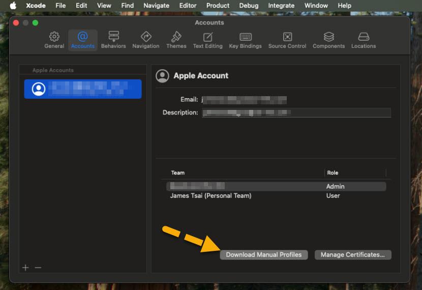Open the Key Bindings settings

[245, 40]
